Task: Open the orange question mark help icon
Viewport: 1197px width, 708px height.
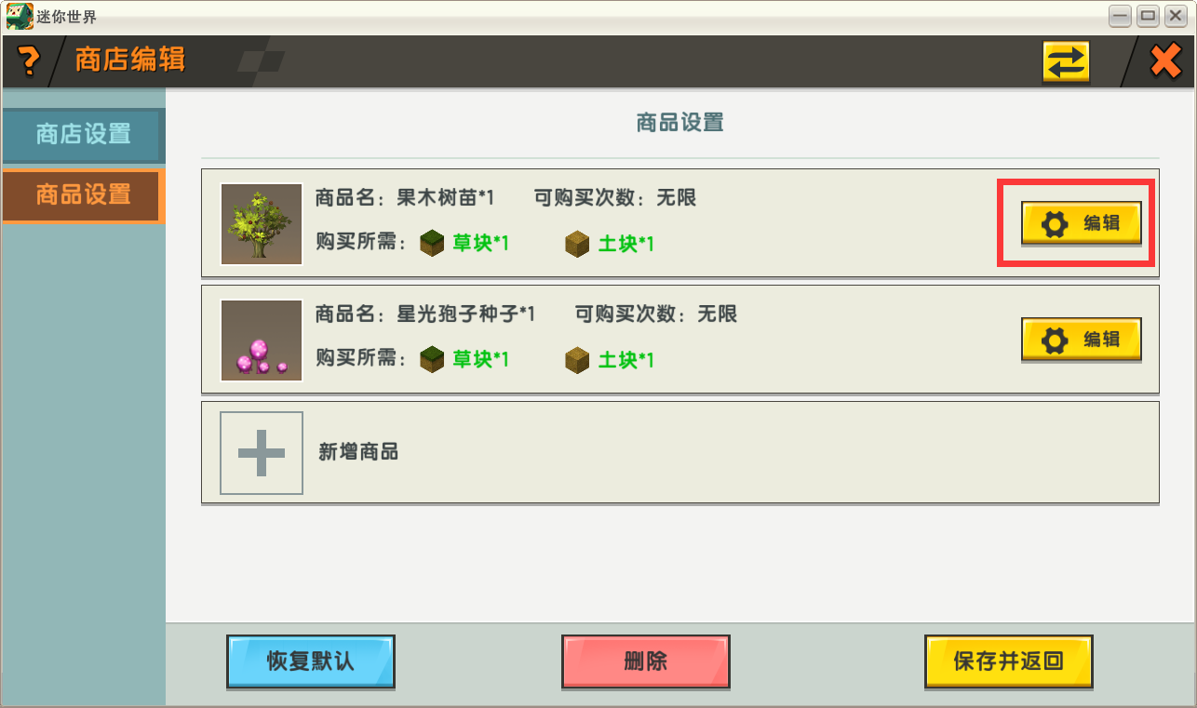Action: [29, 61]
